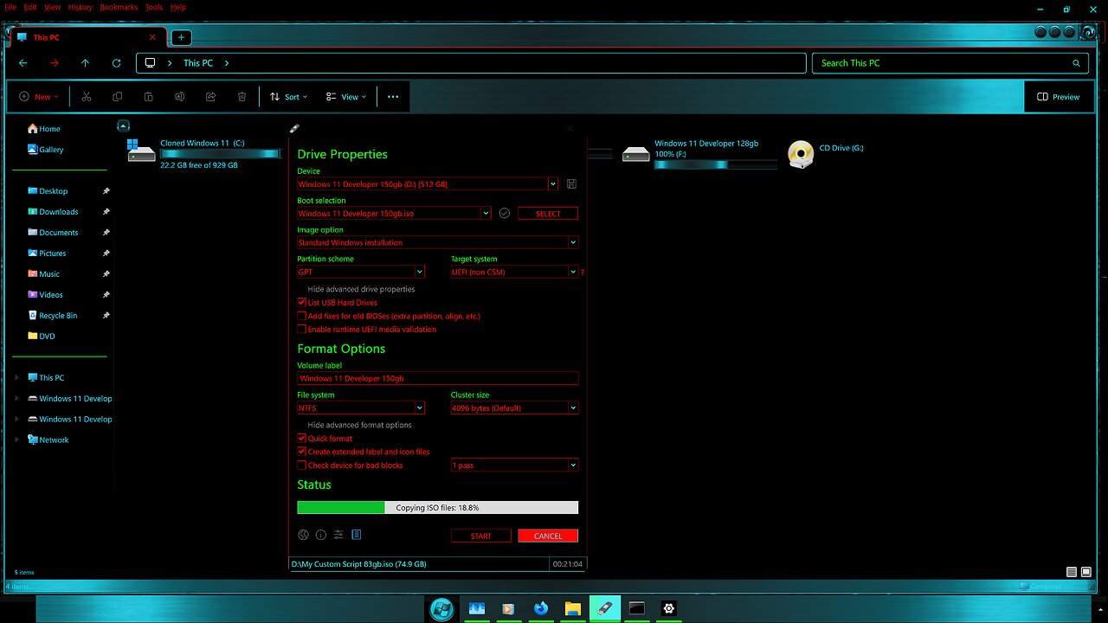Click the save device image icon in Rufus
The height and width of the screenshot is (623, 1108).
(571, 184)
